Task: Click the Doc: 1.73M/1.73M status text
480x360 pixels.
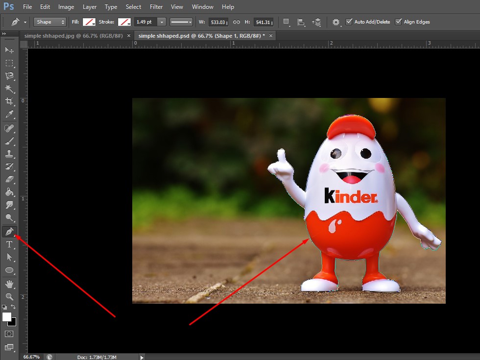Action: (x=97, y=357)
